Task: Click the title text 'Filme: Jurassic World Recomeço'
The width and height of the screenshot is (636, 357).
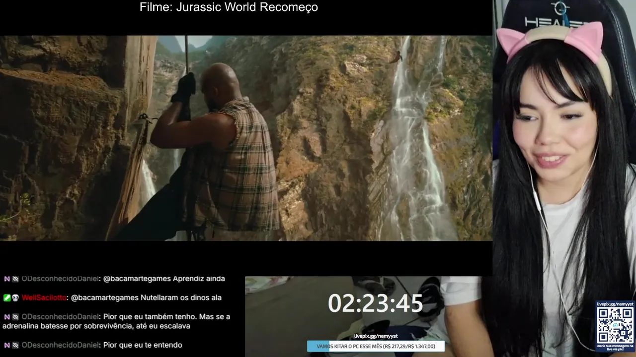Action: tap(229, 7)
